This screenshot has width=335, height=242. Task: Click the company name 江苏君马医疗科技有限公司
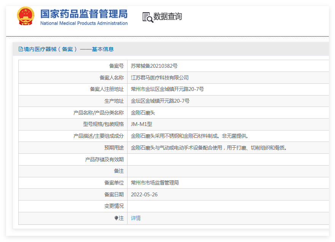pos(160,78)
